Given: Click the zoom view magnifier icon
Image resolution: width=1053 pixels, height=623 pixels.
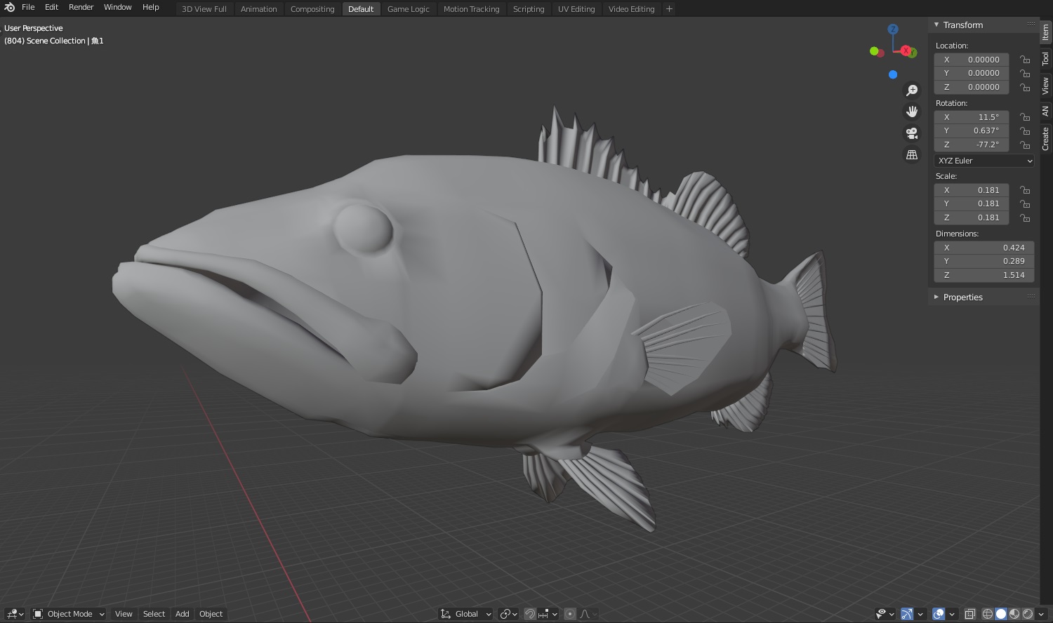Looking at the screenshot, I should (912, 91).
